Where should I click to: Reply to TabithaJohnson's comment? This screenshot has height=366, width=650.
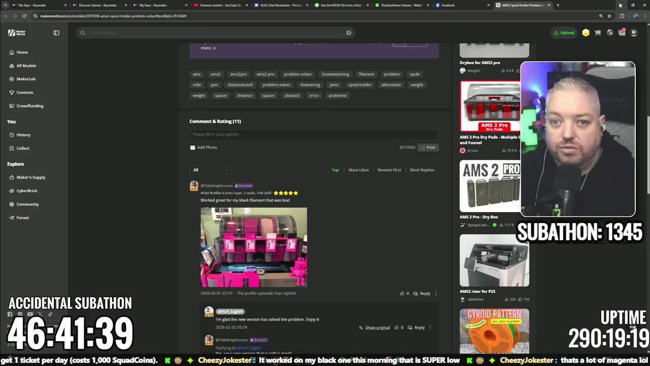(x=422, y=293)
